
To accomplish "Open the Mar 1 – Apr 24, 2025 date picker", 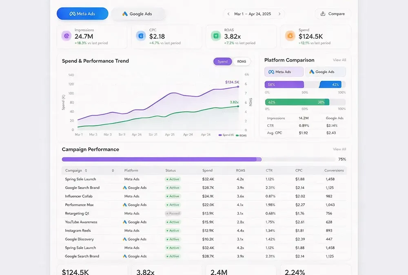I will 253,14.
